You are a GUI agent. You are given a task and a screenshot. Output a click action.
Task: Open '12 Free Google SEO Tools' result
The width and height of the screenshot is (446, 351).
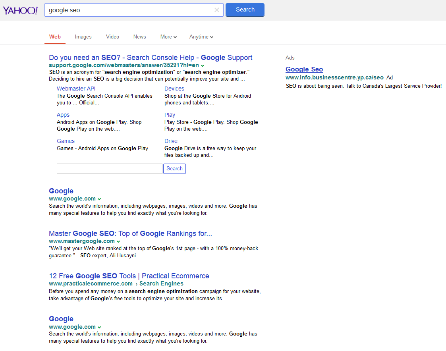click(x=129, y=276)
